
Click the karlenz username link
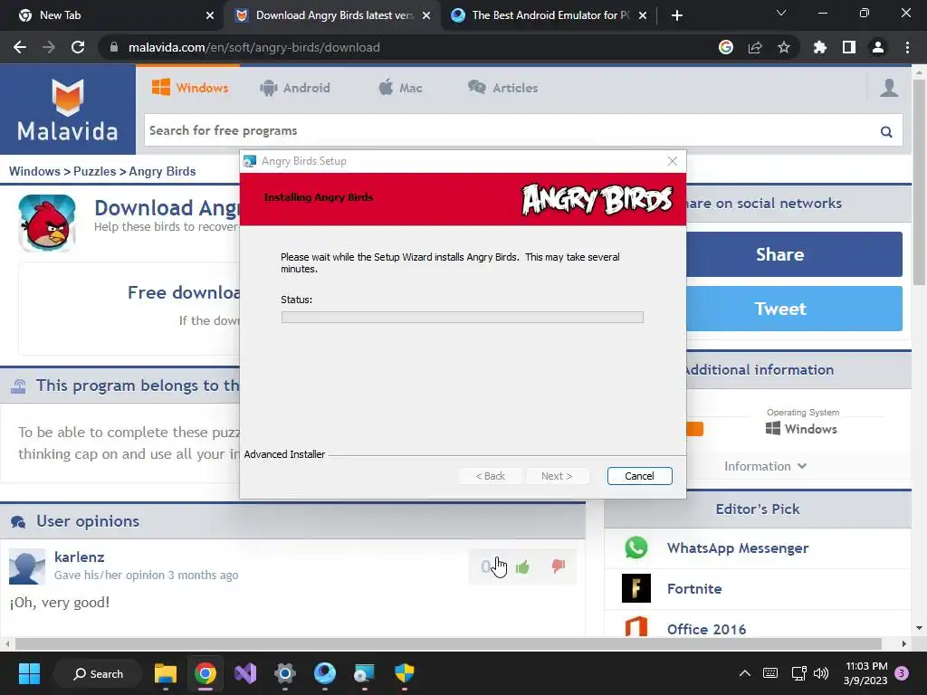pyautogui.click(x=80, y=557)
